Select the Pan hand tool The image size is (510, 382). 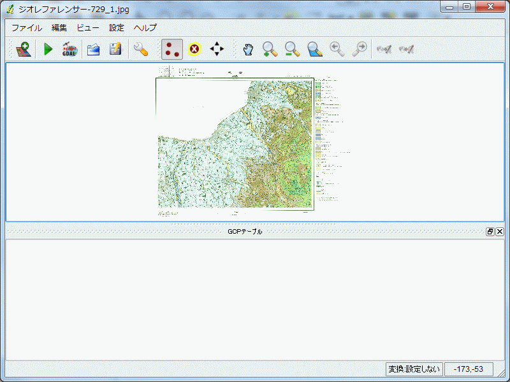(248, 49)
